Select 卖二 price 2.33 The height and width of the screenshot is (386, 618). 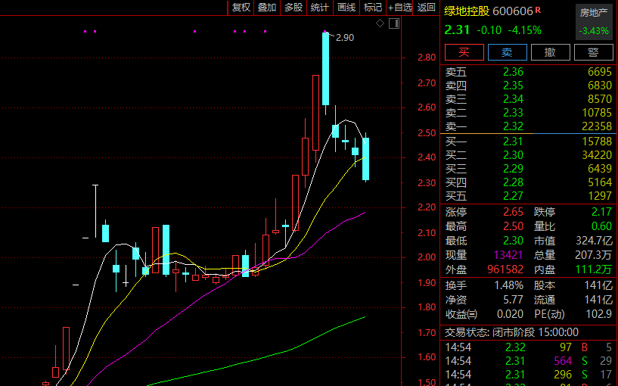click(513, 113)
